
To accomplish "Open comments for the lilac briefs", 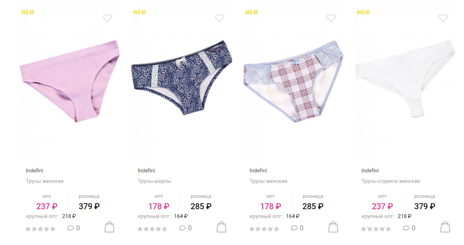I will [74, 228].
